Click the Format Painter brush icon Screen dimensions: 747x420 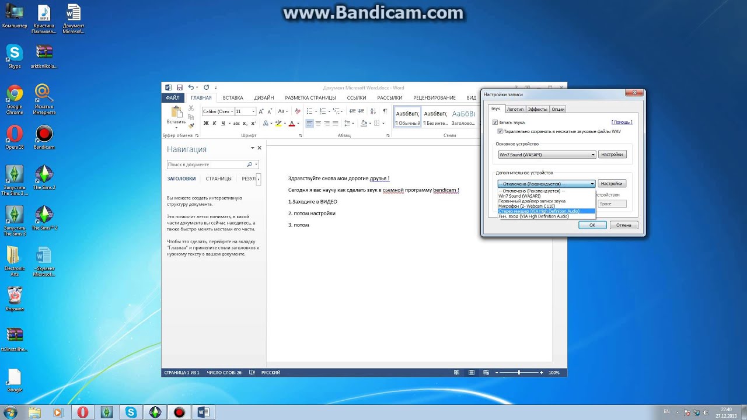[191, 126]
